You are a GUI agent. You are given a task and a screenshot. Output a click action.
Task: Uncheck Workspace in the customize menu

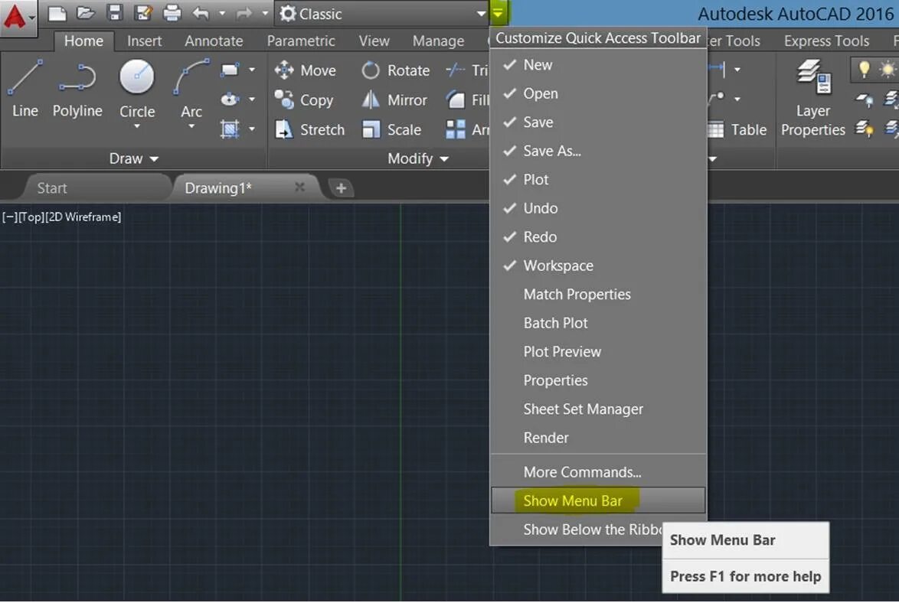[x=598, y=266]
